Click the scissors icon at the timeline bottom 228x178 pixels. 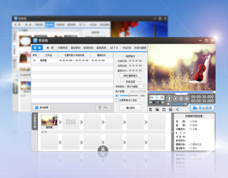pyautogui.click(x=103, y=149)
